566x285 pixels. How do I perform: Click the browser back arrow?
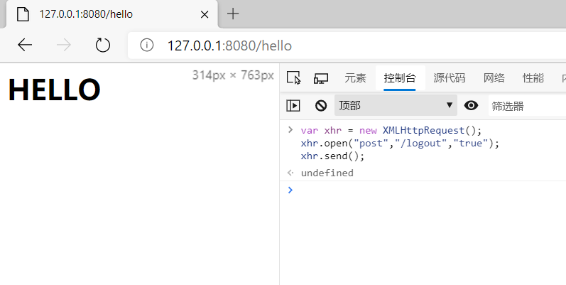pos(26,45)
